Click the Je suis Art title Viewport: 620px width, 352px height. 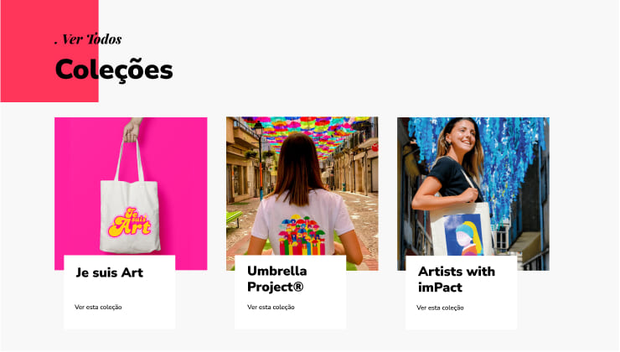(x=110, y=272)
